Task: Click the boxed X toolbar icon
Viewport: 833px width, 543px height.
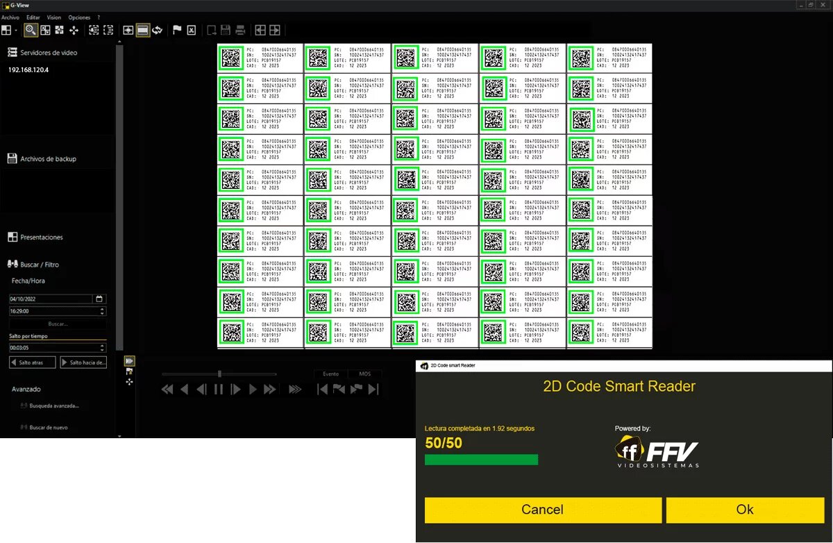Action: pyautogui.click(x=192, y=30)
